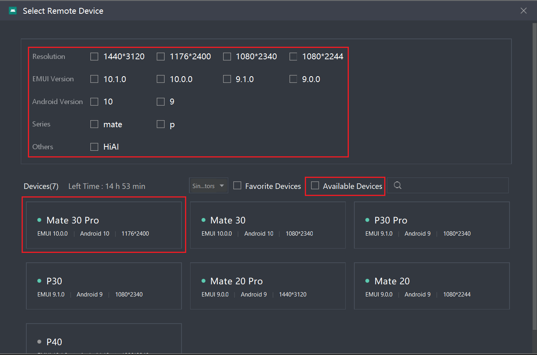Viewport: 537px width, 355px height.
Task: Check the Android Version 9 filter
Action: 160,101
